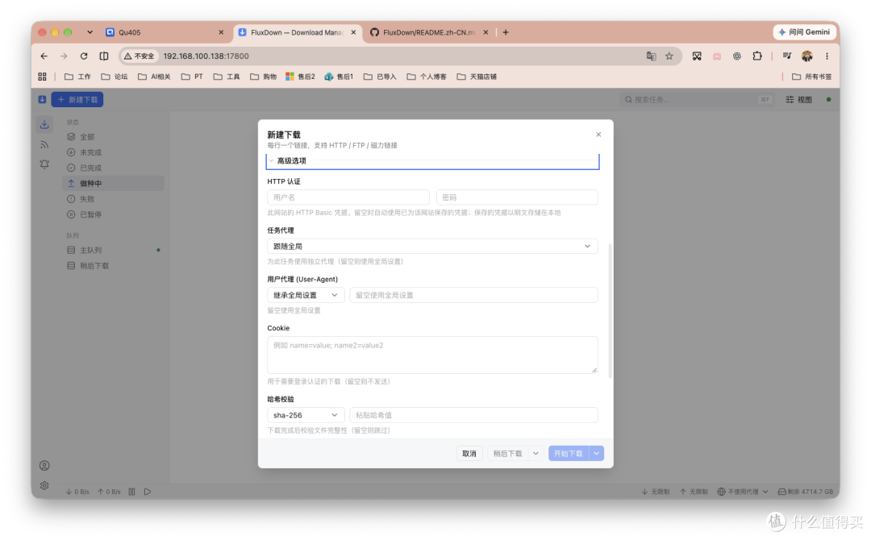Open the 任务代理 跟随全局 dropdown
The width and height of the screenshot is (871, 540).
pyautogui.click(x=432, y=247)
